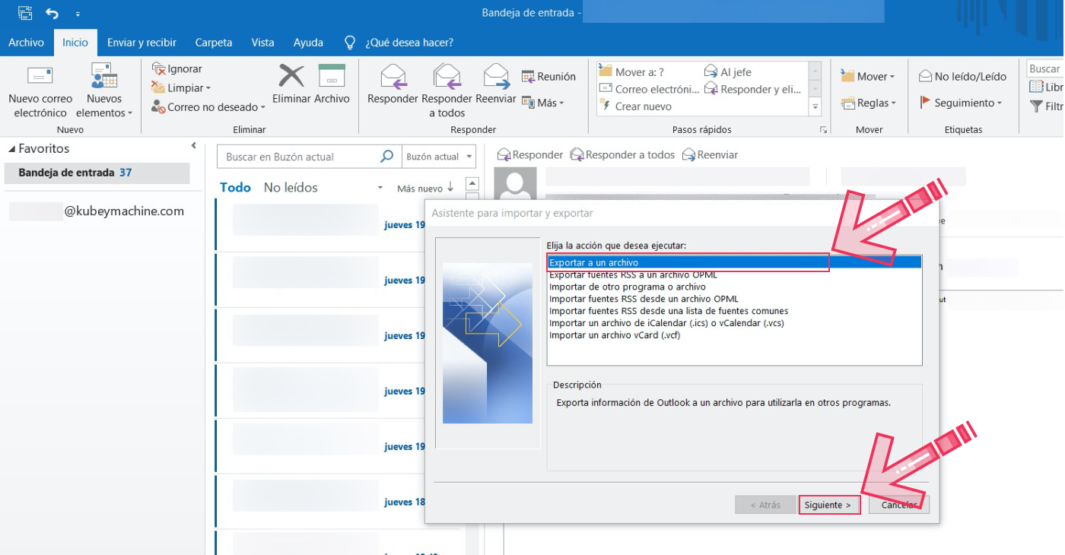Click the Siguiente > button
Image resolution: width=1065 pixels, height=555 pixels.
[830, 505]
